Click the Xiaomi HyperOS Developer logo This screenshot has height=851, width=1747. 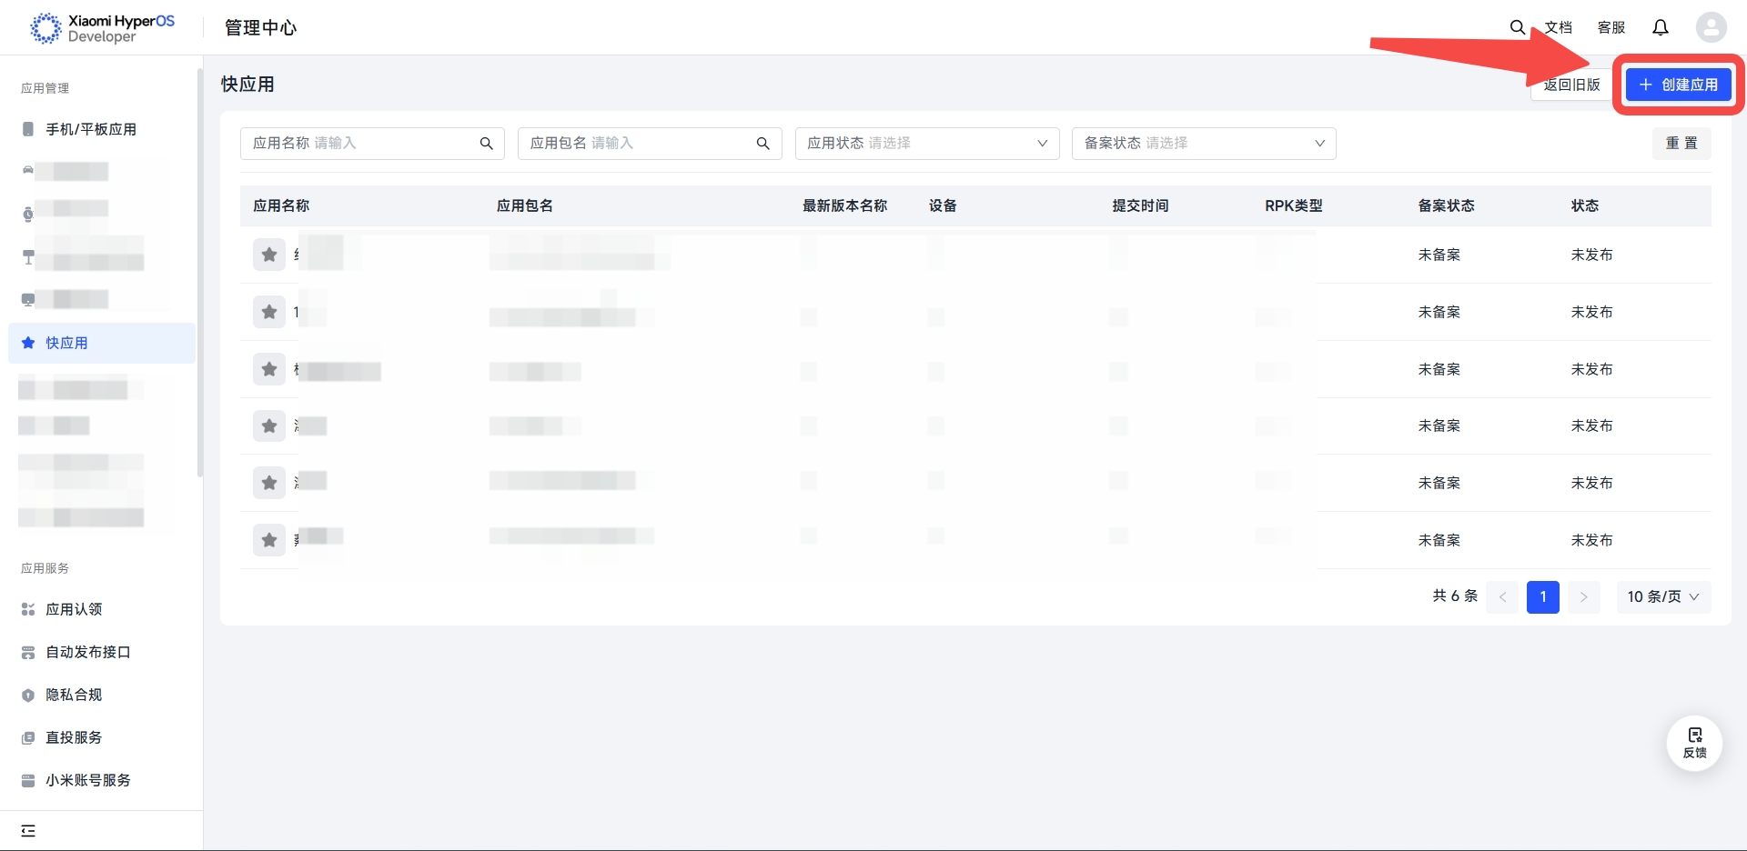tap(102, 28)
